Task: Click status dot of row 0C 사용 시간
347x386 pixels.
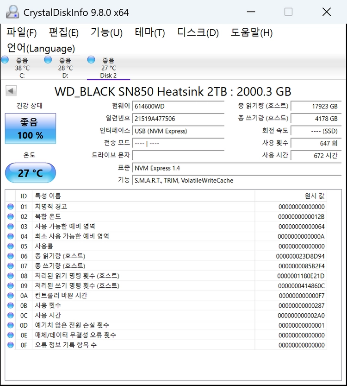Action: (11, 316)
